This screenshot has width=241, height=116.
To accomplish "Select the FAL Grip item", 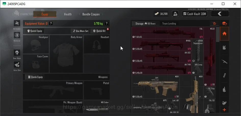I will (x=210, y=92).
